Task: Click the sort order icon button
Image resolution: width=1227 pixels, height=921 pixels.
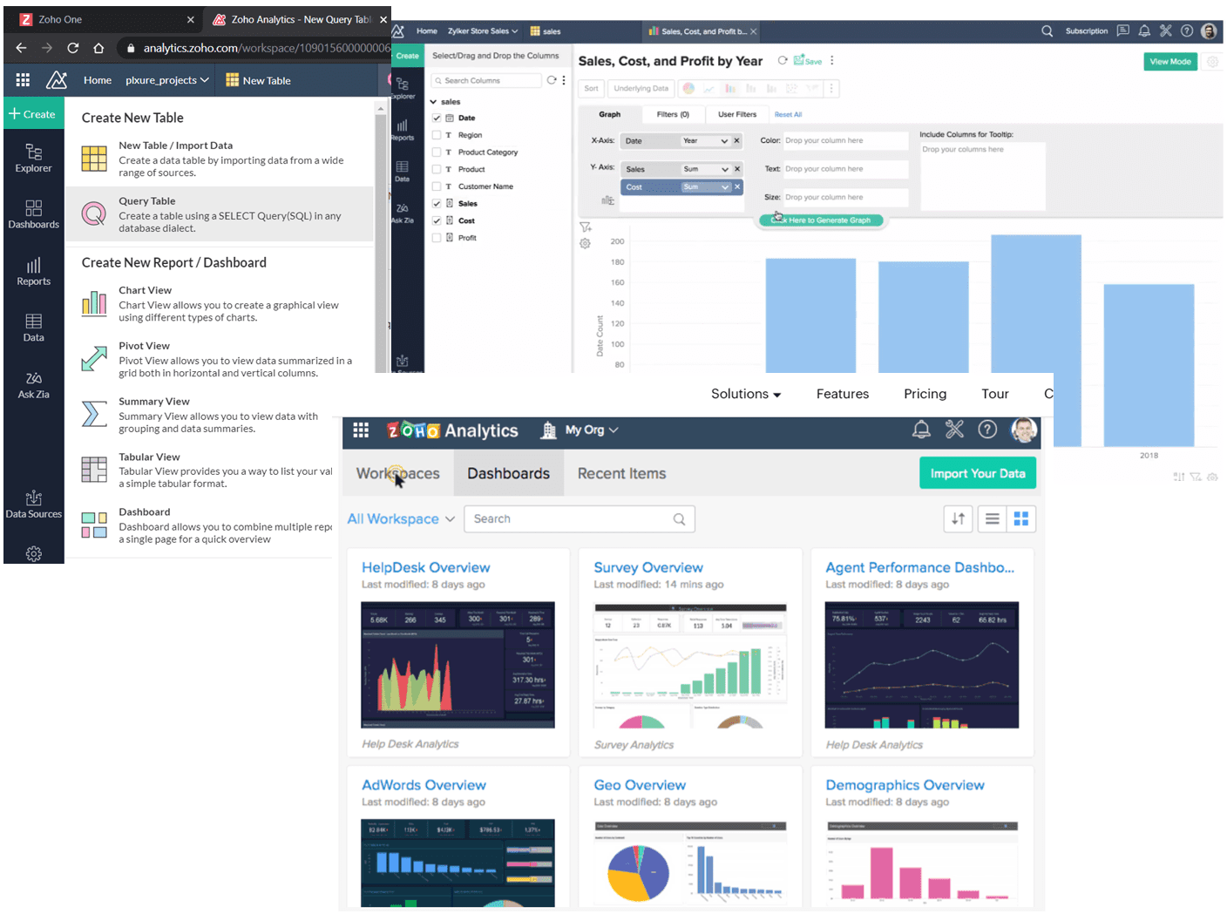Action: tap(958, 519)
